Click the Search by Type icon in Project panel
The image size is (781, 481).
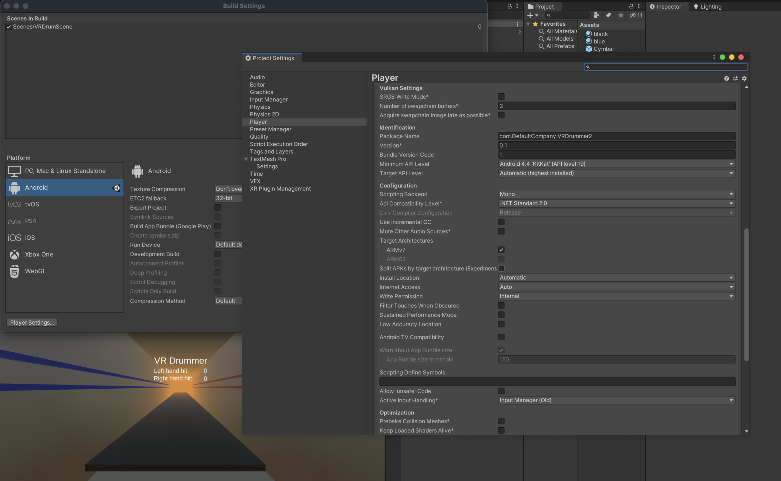point(596,15)
